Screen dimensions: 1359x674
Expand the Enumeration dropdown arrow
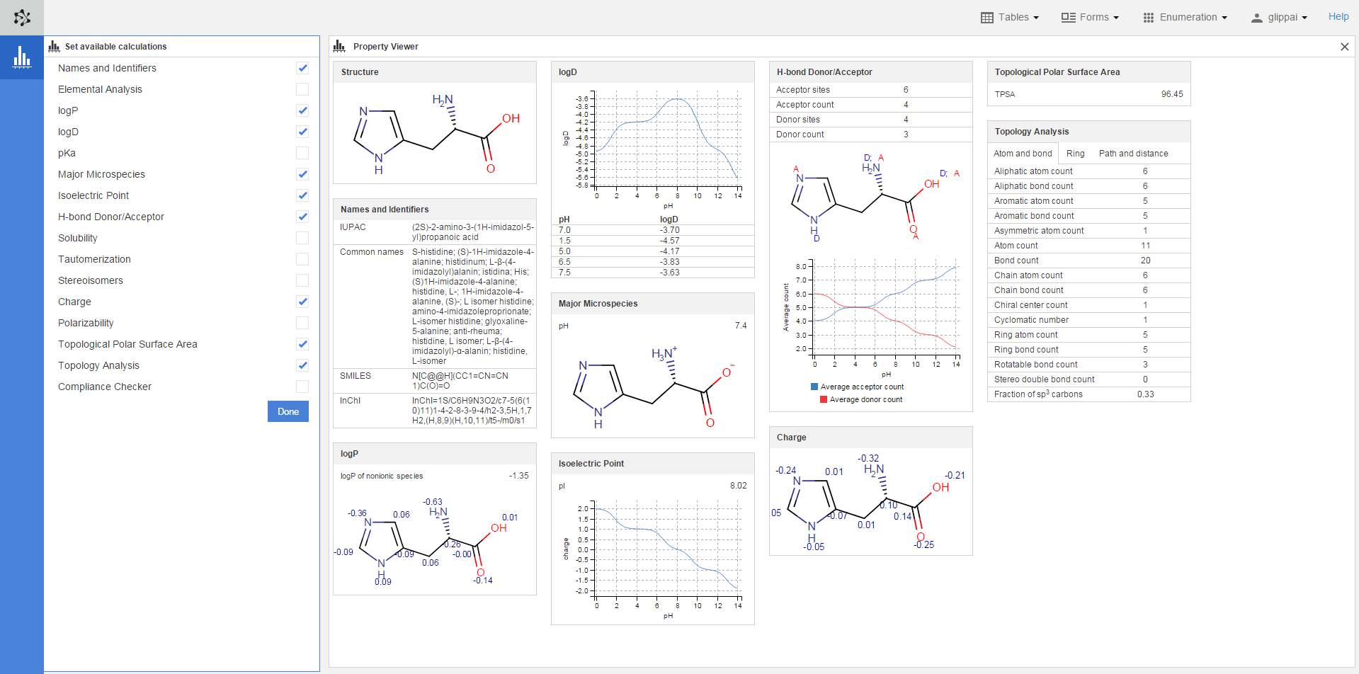coord(1224,18)
